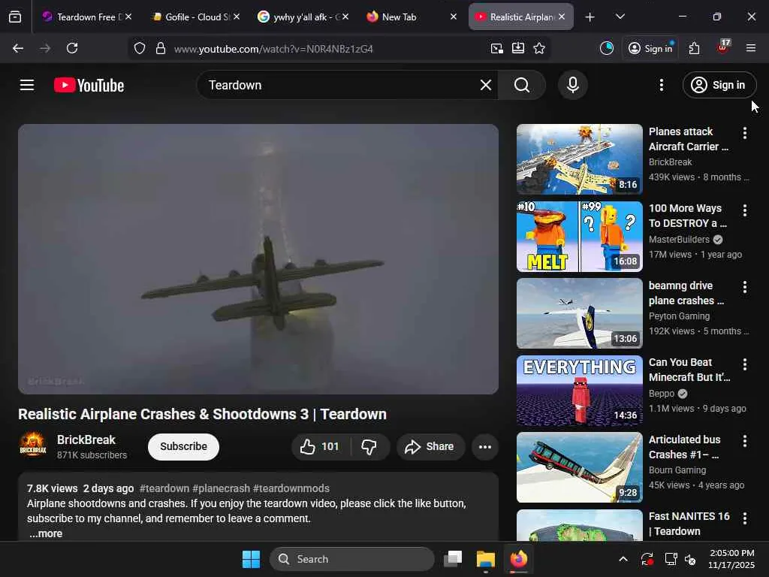The image size is (769, 577).
Task: Open Windows Start menu
Action: pyautogui.click(x=251, y=559)
